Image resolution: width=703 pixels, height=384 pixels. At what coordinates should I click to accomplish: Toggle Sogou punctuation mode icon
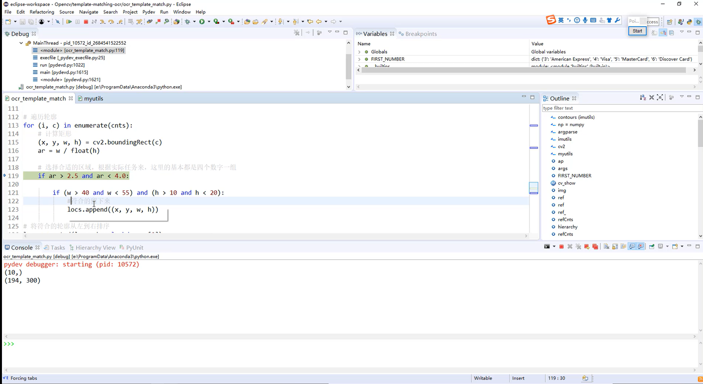click(569, 20)
